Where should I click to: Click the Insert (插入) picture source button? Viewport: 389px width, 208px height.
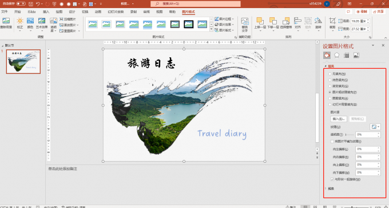pyautogui.click(x=339, y=119)
